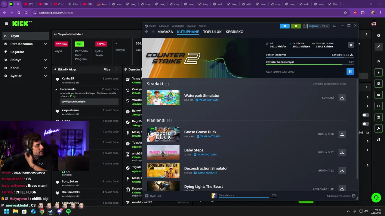Click download icon for Dying Light: The Beast
The height and width of the screenshot is (216, 385).
tap(342, 188)
